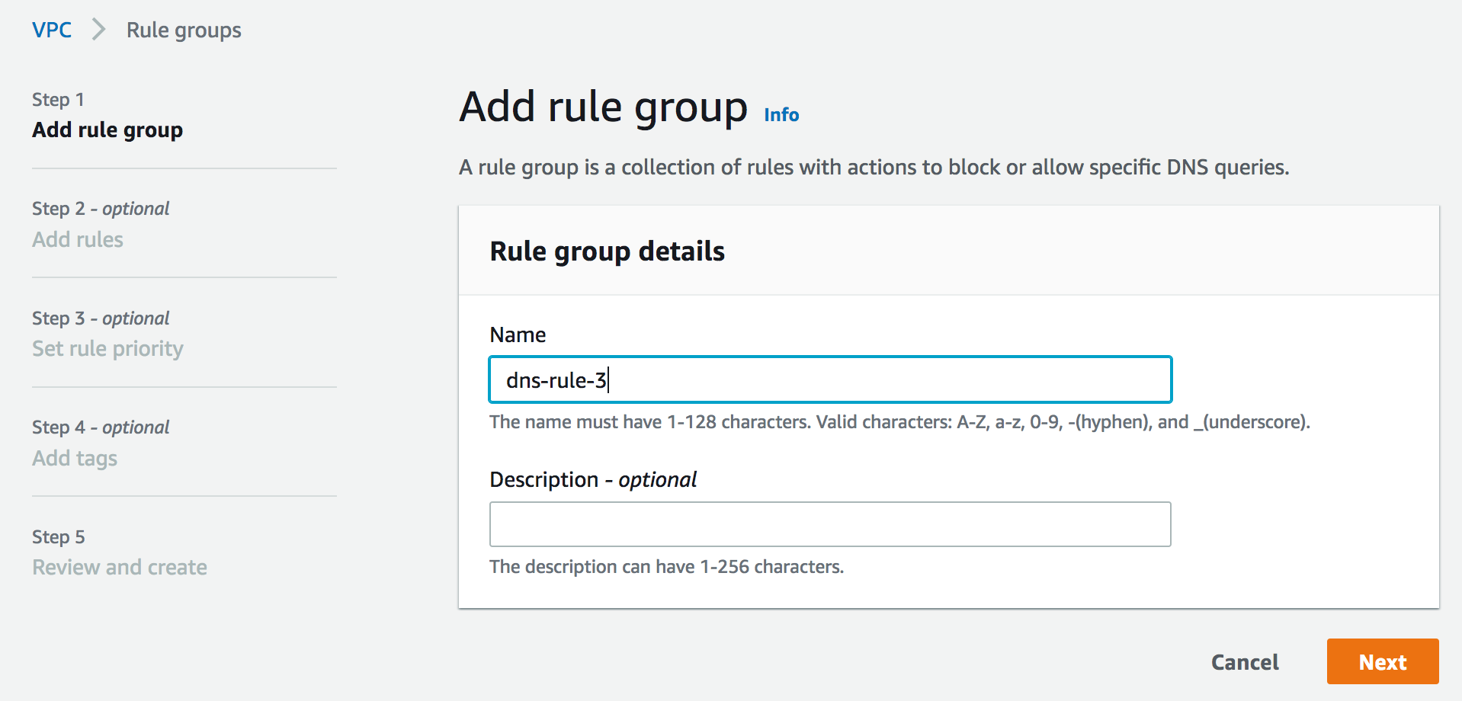1462x701 pixels.
Task: Click the valid characters hint under Name
Action: (899, 422)
